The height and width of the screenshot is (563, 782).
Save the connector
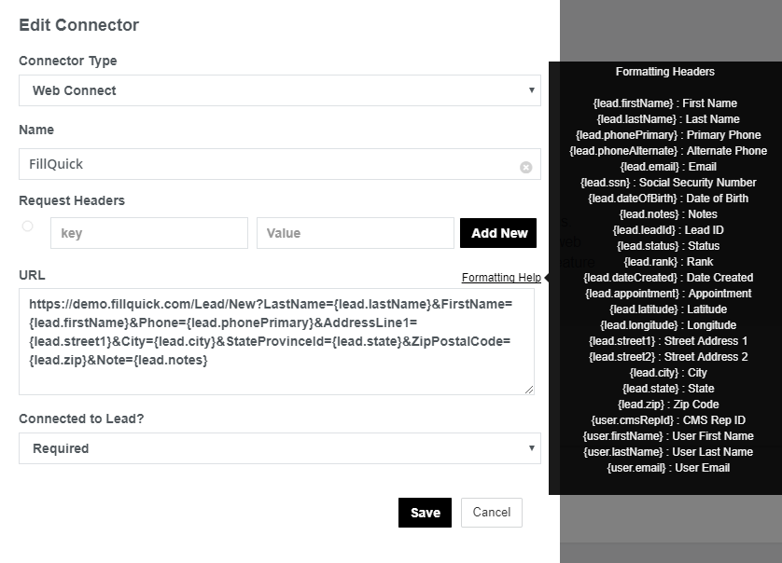[425, 513]
